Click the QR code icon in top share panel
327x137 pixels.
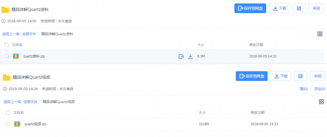(299, 8)
